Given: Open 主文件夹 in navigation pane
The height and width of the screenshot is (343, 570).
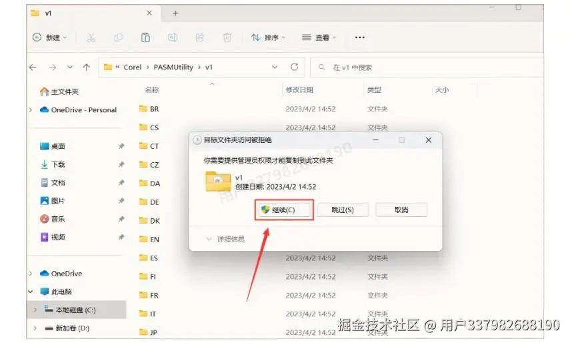Looking at the screenshot, I should click(59, 91).
